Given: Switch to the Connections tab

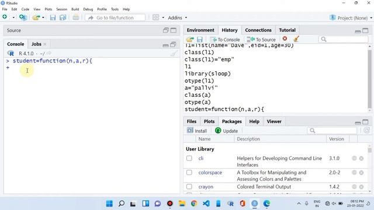Looking at the screenshot, I should pos(258,30).
